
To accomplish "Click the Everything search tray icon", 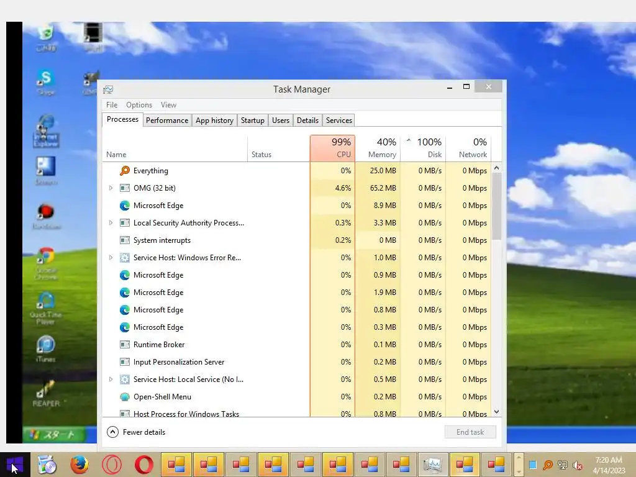I will [x=548, y=465].
